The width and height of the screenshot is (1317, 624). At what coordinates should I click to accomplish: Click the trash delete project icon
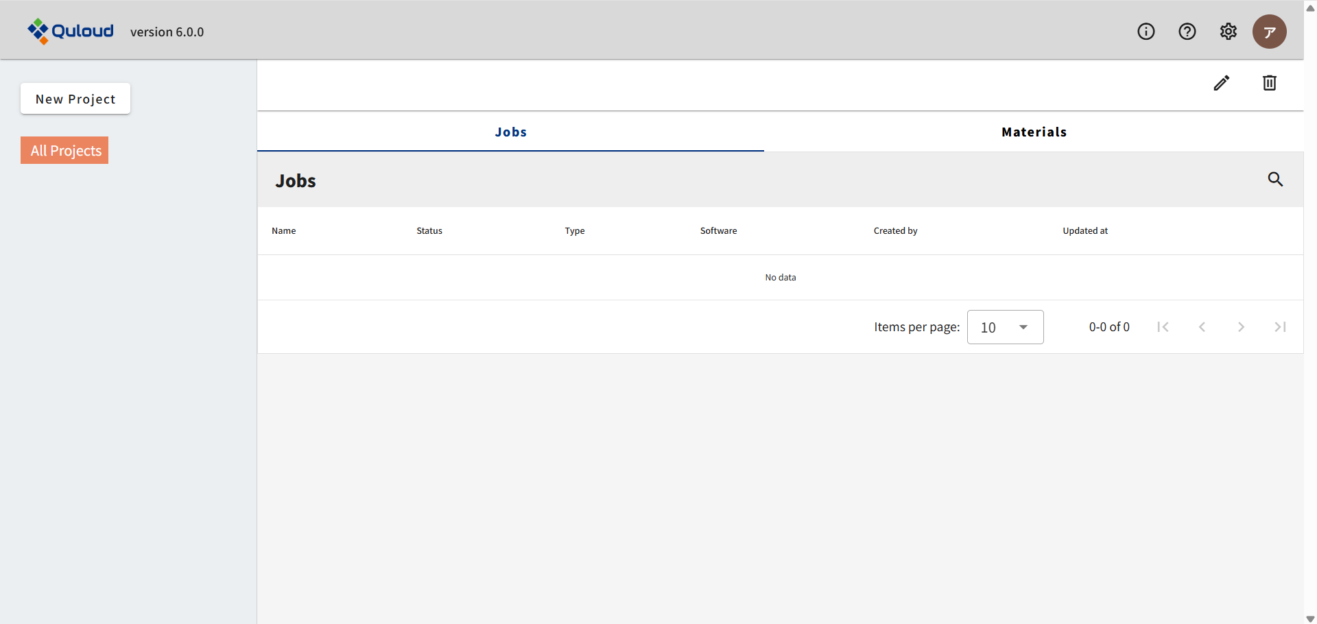(x=1269, y=83)
